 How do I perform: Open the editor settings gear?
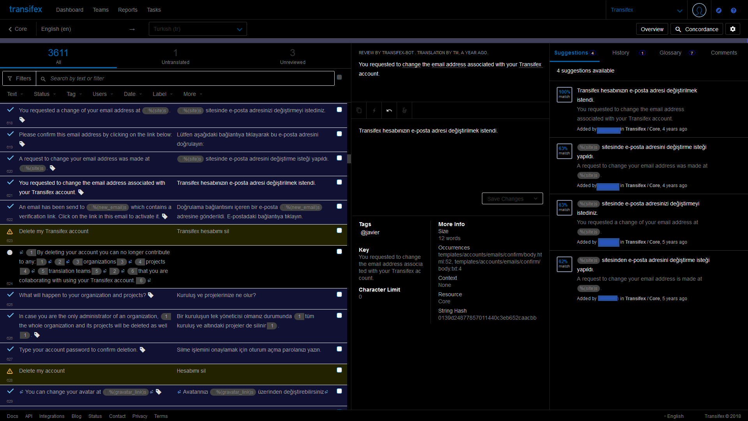click(732, 29)
